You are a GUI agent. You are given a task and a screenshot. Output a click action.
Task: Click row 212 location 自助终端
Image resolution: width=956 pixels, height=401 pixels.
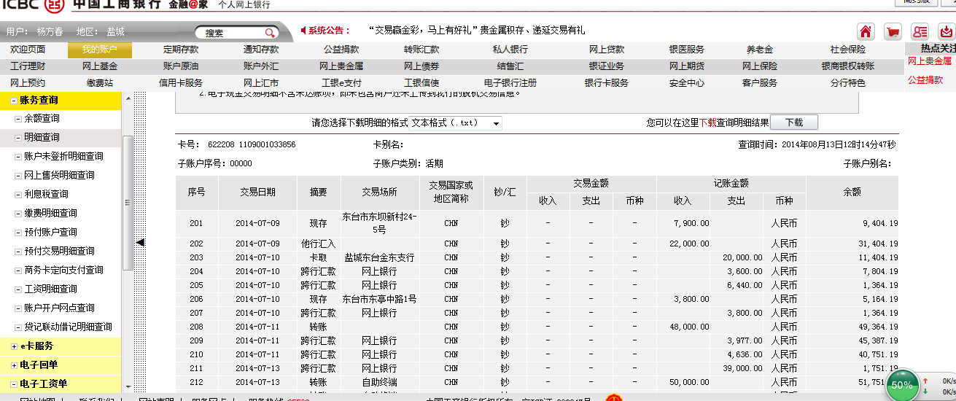(x=379, y=382)
